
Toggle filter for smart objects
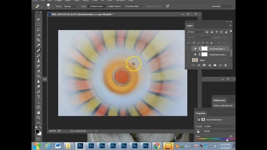coord(226,32)
